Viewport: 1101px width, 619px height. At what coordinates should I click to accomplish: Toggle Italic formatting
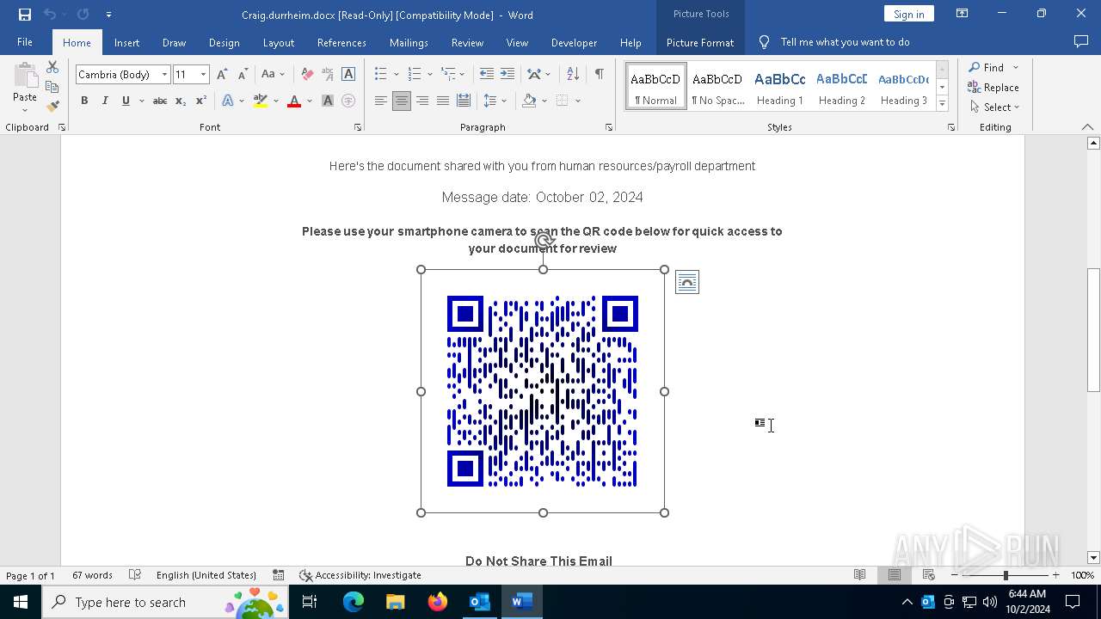pos(105,101)
